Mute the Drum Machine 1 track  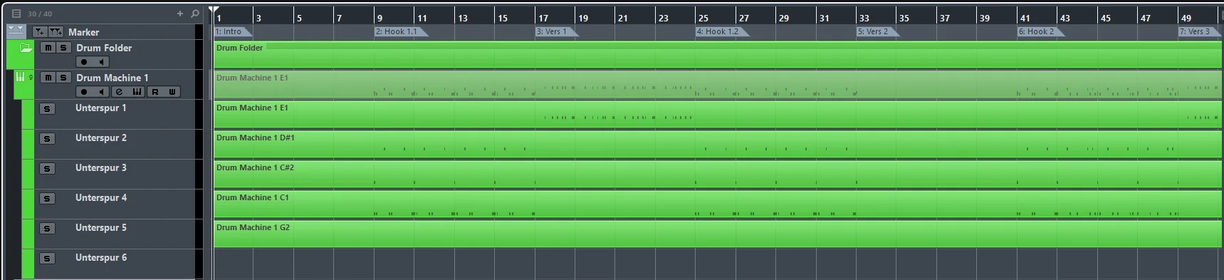(48, 78)
